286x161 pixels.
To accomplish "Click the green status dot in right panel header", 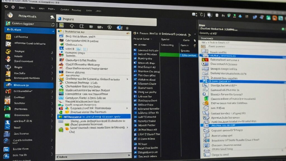I will (x=283, y=29).
